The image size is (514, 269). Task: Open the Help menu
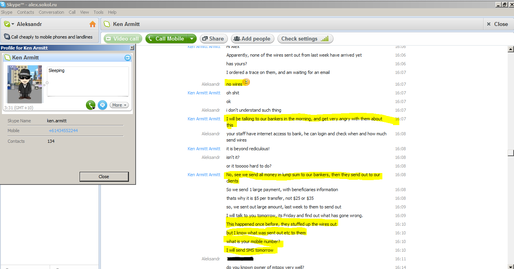(x=112, y=12)
